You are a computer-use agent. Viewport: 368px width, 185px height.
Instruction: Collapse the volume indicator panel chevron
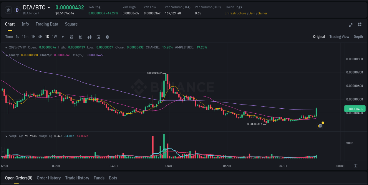(x=6, y=136)
